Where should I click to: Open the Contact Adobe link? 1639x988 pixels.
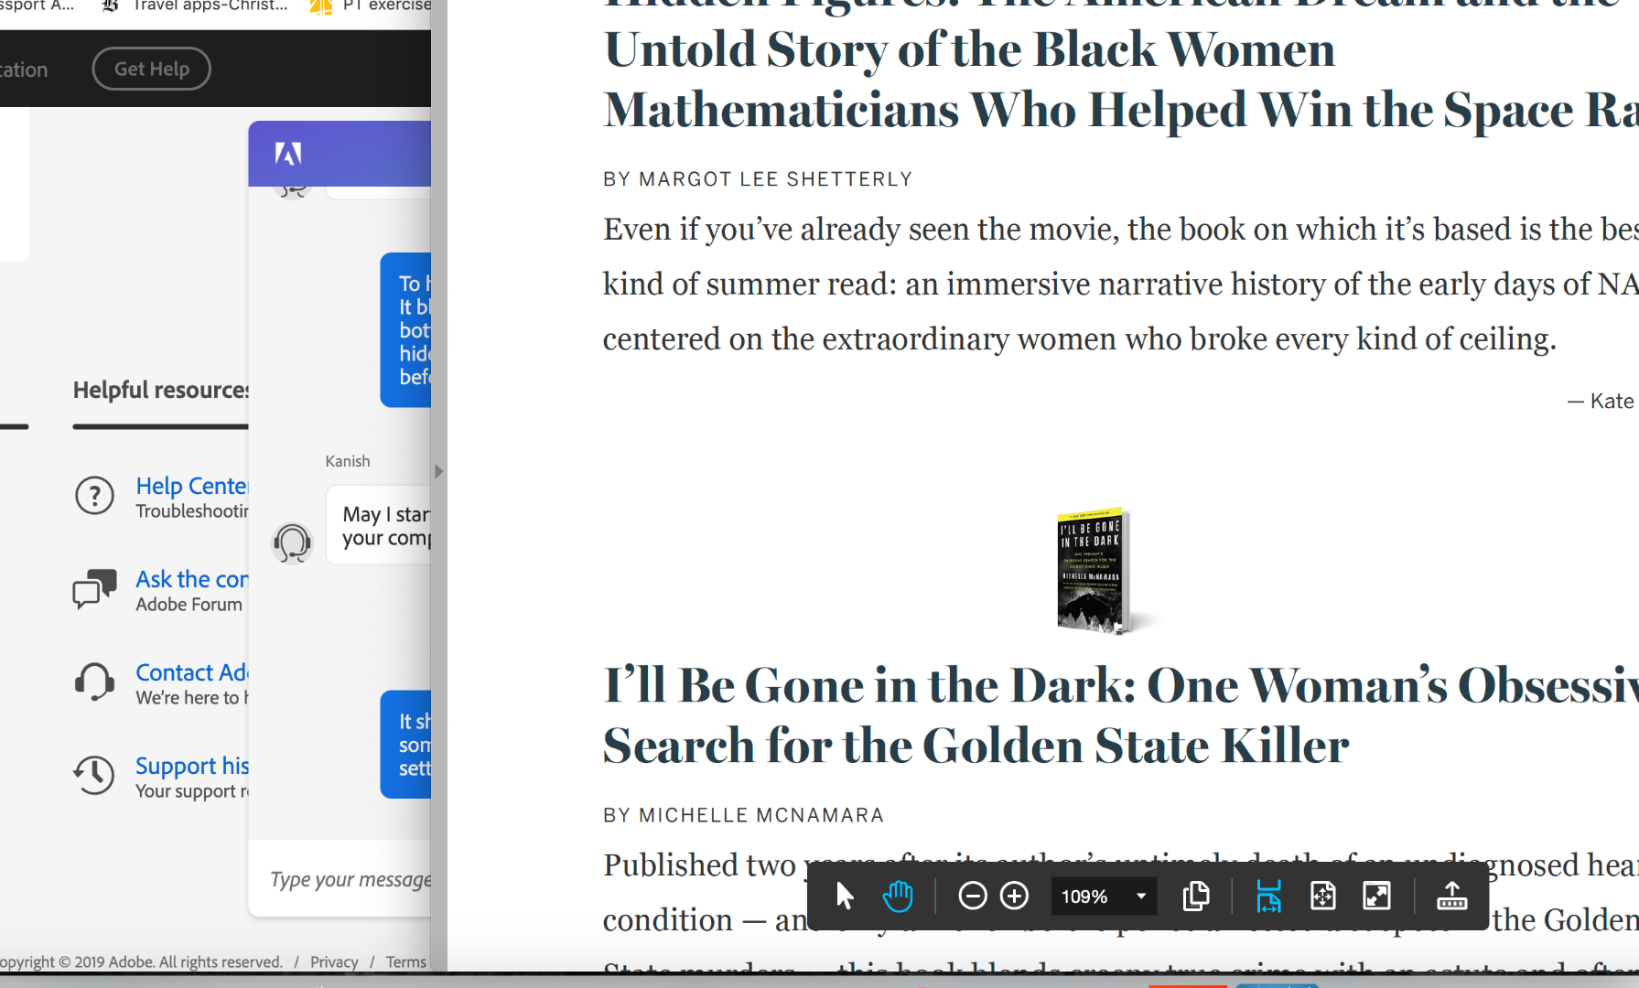(x=192, y=672)
